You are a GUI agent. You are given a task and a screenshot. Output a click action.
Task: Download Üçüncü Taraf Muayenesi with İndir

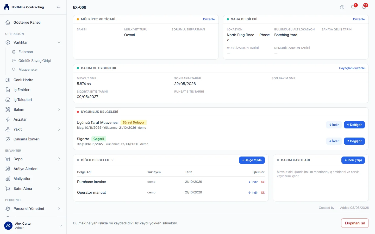coord(334,125)
